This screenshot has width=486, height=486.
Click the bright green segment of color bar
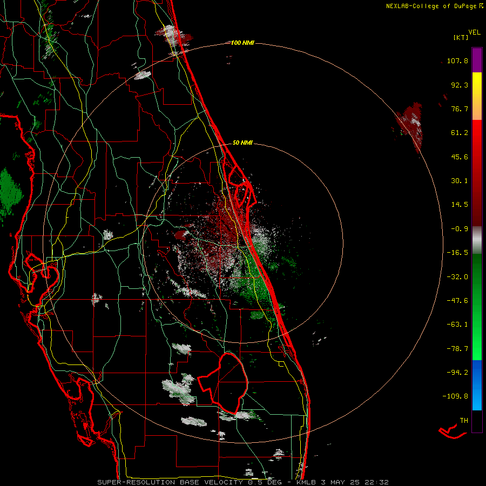tap(477, 307)
